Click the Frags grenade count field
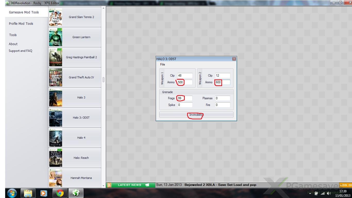 click(x=185, y=98)
